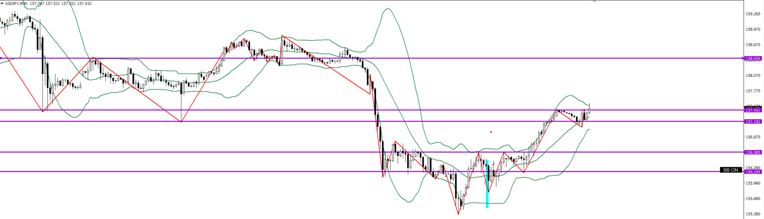Select the purple 157.401 price label

tap(753, 110)
